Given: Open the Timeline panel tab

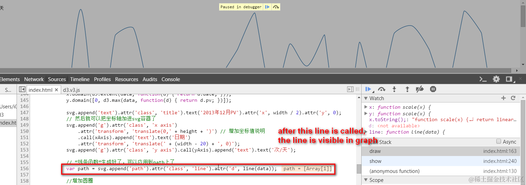Looking at the screenshot, I should pos(80,79).
